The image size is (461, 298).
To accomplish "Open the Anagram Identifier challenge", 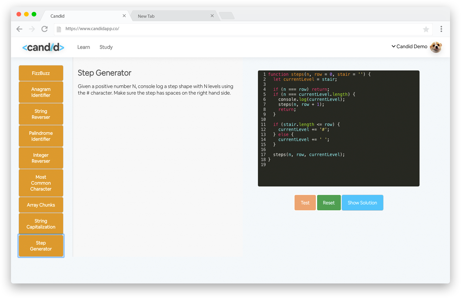I will (x=41, y=92).
